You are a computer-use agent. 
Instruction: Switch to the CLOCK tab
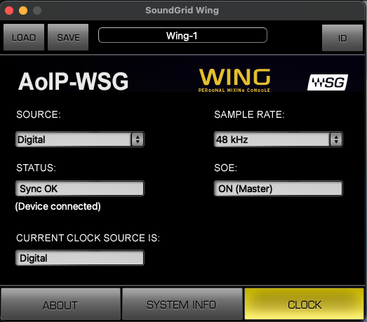point(305,304)
